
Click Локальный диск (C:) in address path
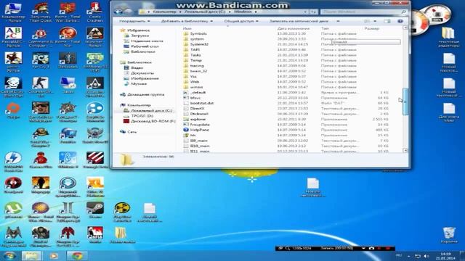(205, 12)
